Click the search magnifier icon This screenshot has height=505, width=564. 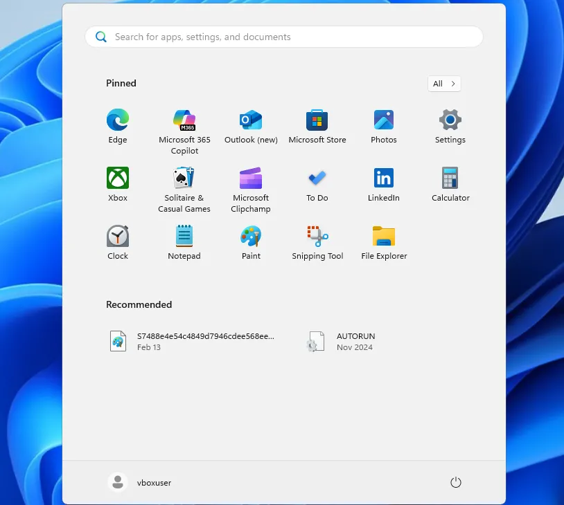(x=101, y=37)
